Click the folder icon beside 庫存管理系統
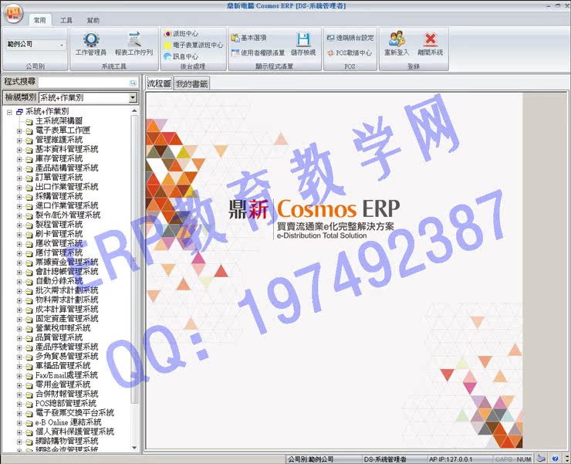Viewport: 571px width, 464px height. click(x=29, y=159)
